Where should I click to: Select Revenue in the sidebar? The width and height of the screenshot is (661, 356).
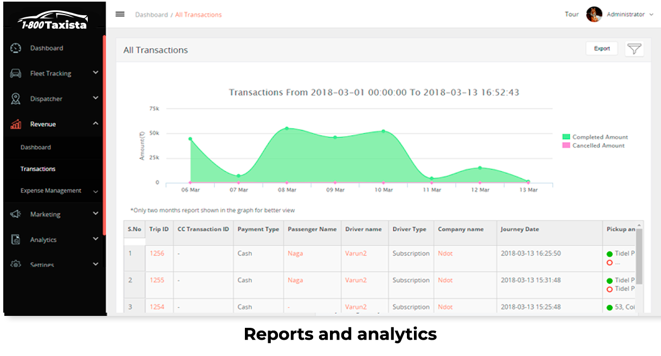43,124
